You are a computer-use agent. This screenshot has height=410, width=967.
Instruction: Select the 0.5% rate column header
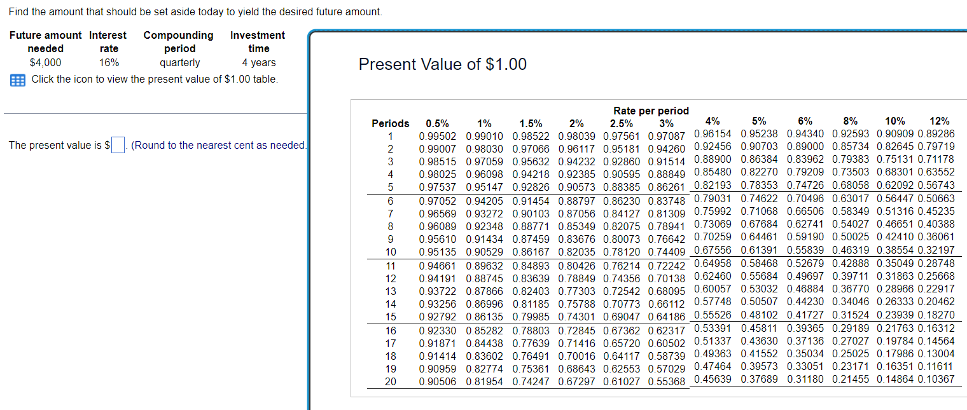point(436,123)
